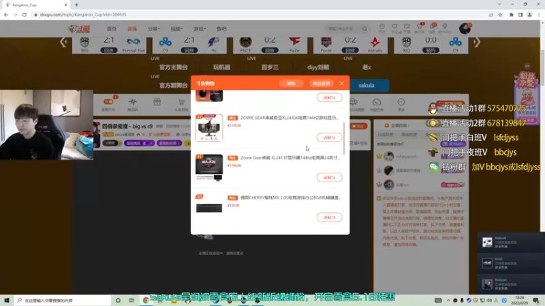Expand 视频 video dropdown

click(176, 29)
